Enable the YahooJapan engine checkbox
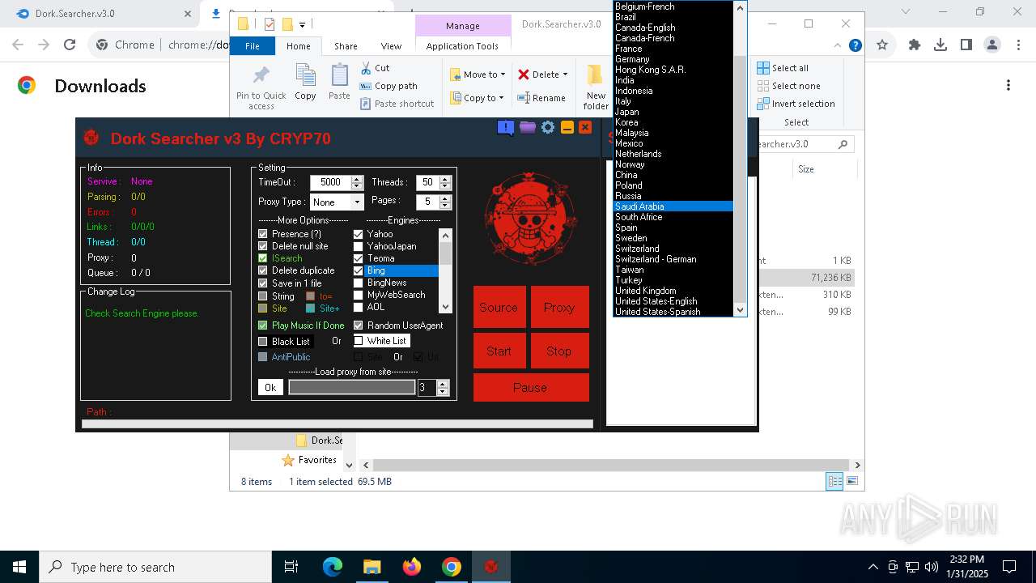1036x583 pixels. [x=359, y=246]
